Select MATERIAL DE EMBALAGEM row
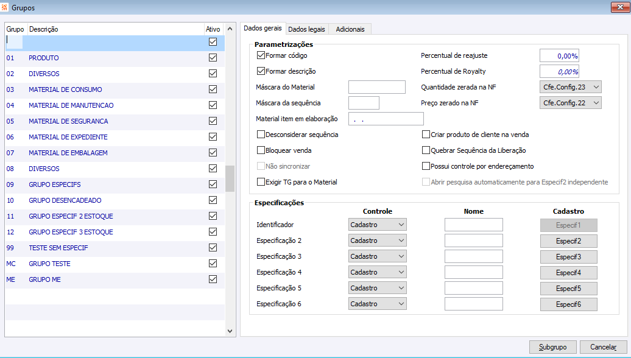This screenshot has height=358, width=631. pyautogui.click(x=115, y=153)
